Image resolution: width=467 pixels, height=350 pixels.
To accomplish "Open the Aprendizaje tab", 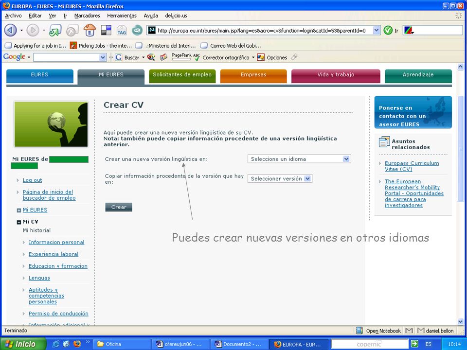I will pos(418,76).
